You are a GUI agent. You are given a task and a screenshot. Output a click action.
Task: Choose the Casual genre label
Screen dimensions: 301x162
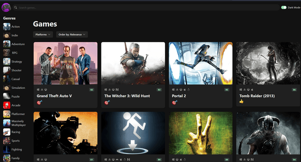click(16, 79)
